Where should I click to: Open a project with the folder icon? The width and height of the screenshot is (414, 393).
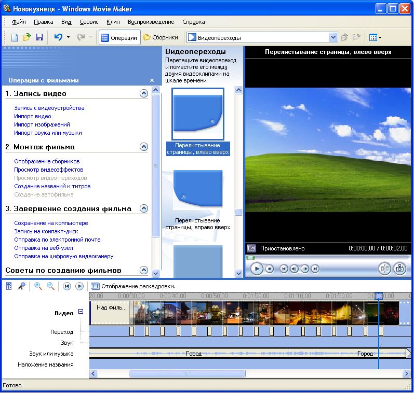click(x=26, y=37)
